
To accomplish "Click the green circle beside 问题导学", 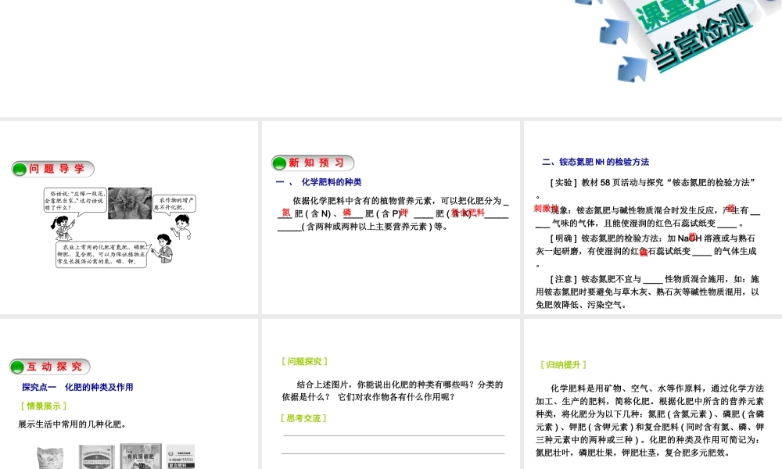I will (x=20, y=170).
